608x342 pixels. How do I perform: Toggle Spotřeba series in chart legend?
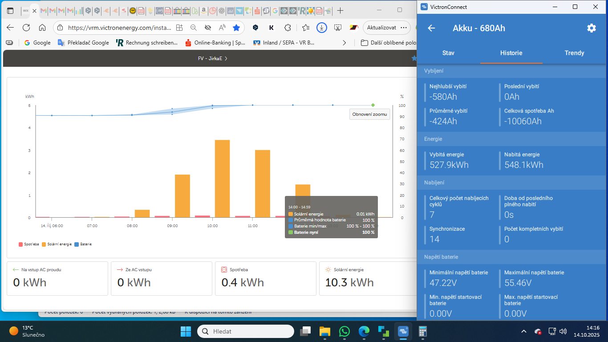coord(29,244)
